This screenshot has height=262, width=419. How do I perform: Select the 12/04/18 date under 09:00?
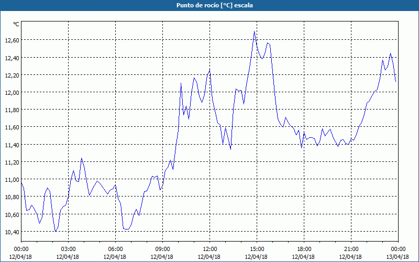point(162,257)
